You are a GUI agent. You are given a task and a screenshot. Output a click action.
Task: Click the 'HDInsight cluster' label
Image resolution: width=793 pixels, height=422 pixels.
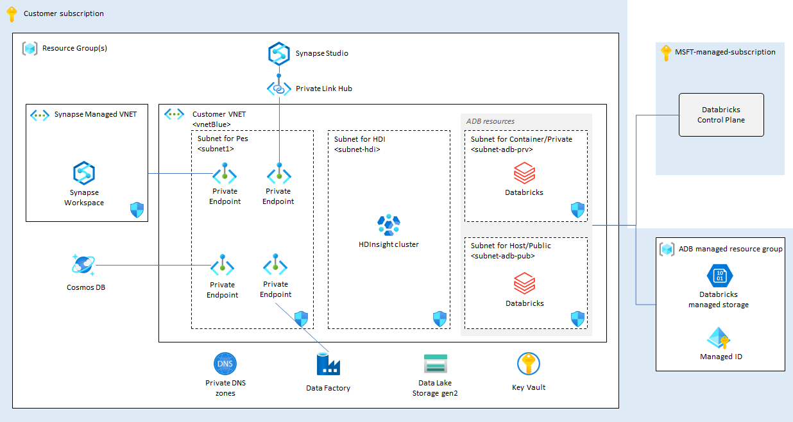coord(389,244)
